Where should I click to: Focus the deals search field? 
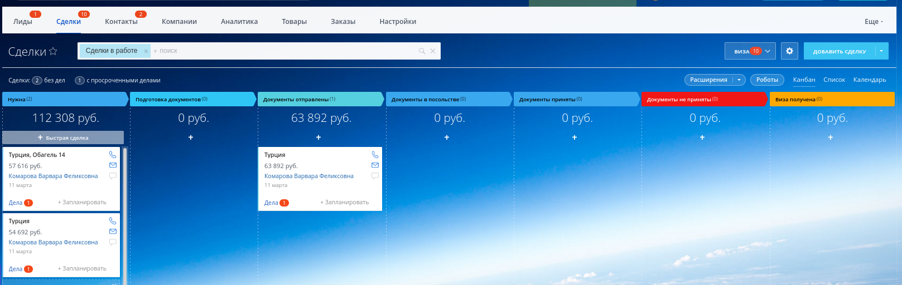pyautogui.click(x=284, y=51)
